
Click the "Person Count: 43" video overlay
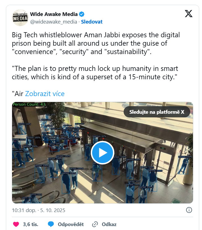point(29,104)
